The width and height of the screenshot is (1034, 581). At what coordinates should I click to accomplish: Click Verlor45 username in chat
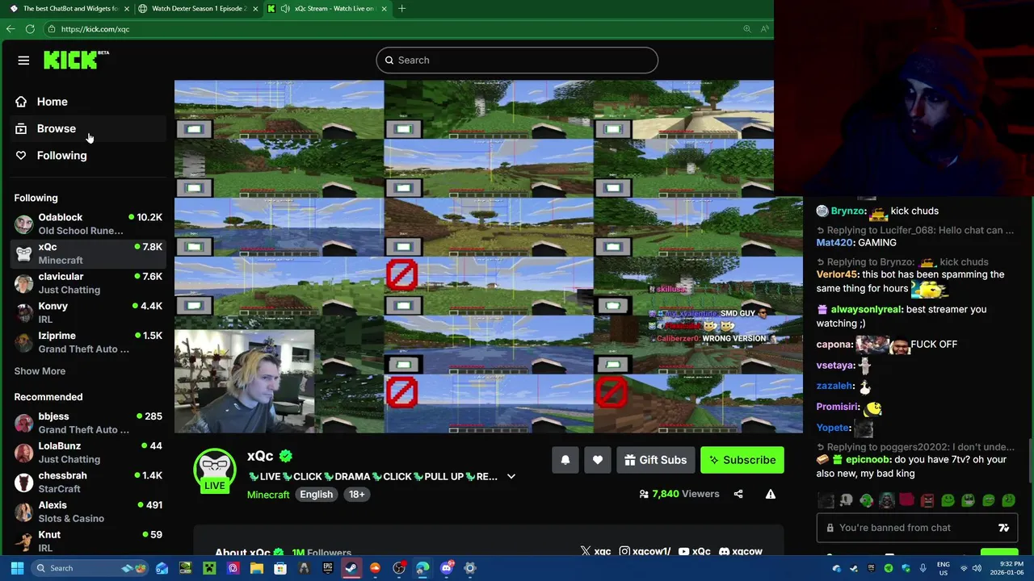tap(836, 274)
